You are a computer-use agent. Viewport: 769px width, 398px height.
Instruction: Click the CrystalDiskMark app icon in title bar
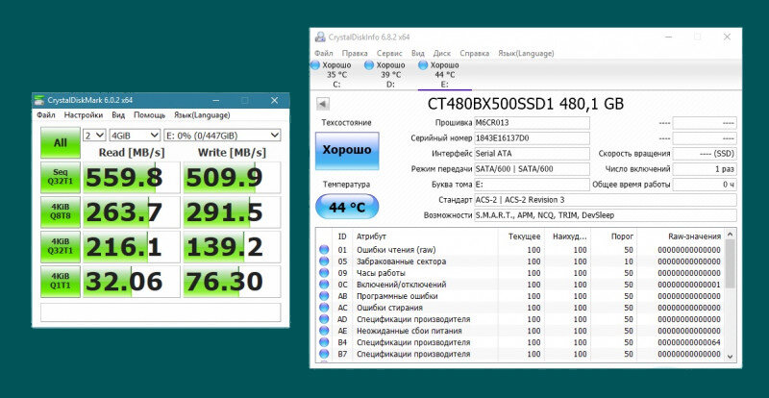click(x=39, y=100)
